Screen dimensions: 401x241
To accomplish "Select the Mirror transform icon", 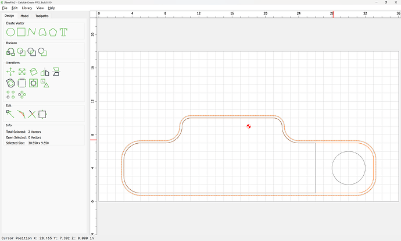I will pos(45,72).
